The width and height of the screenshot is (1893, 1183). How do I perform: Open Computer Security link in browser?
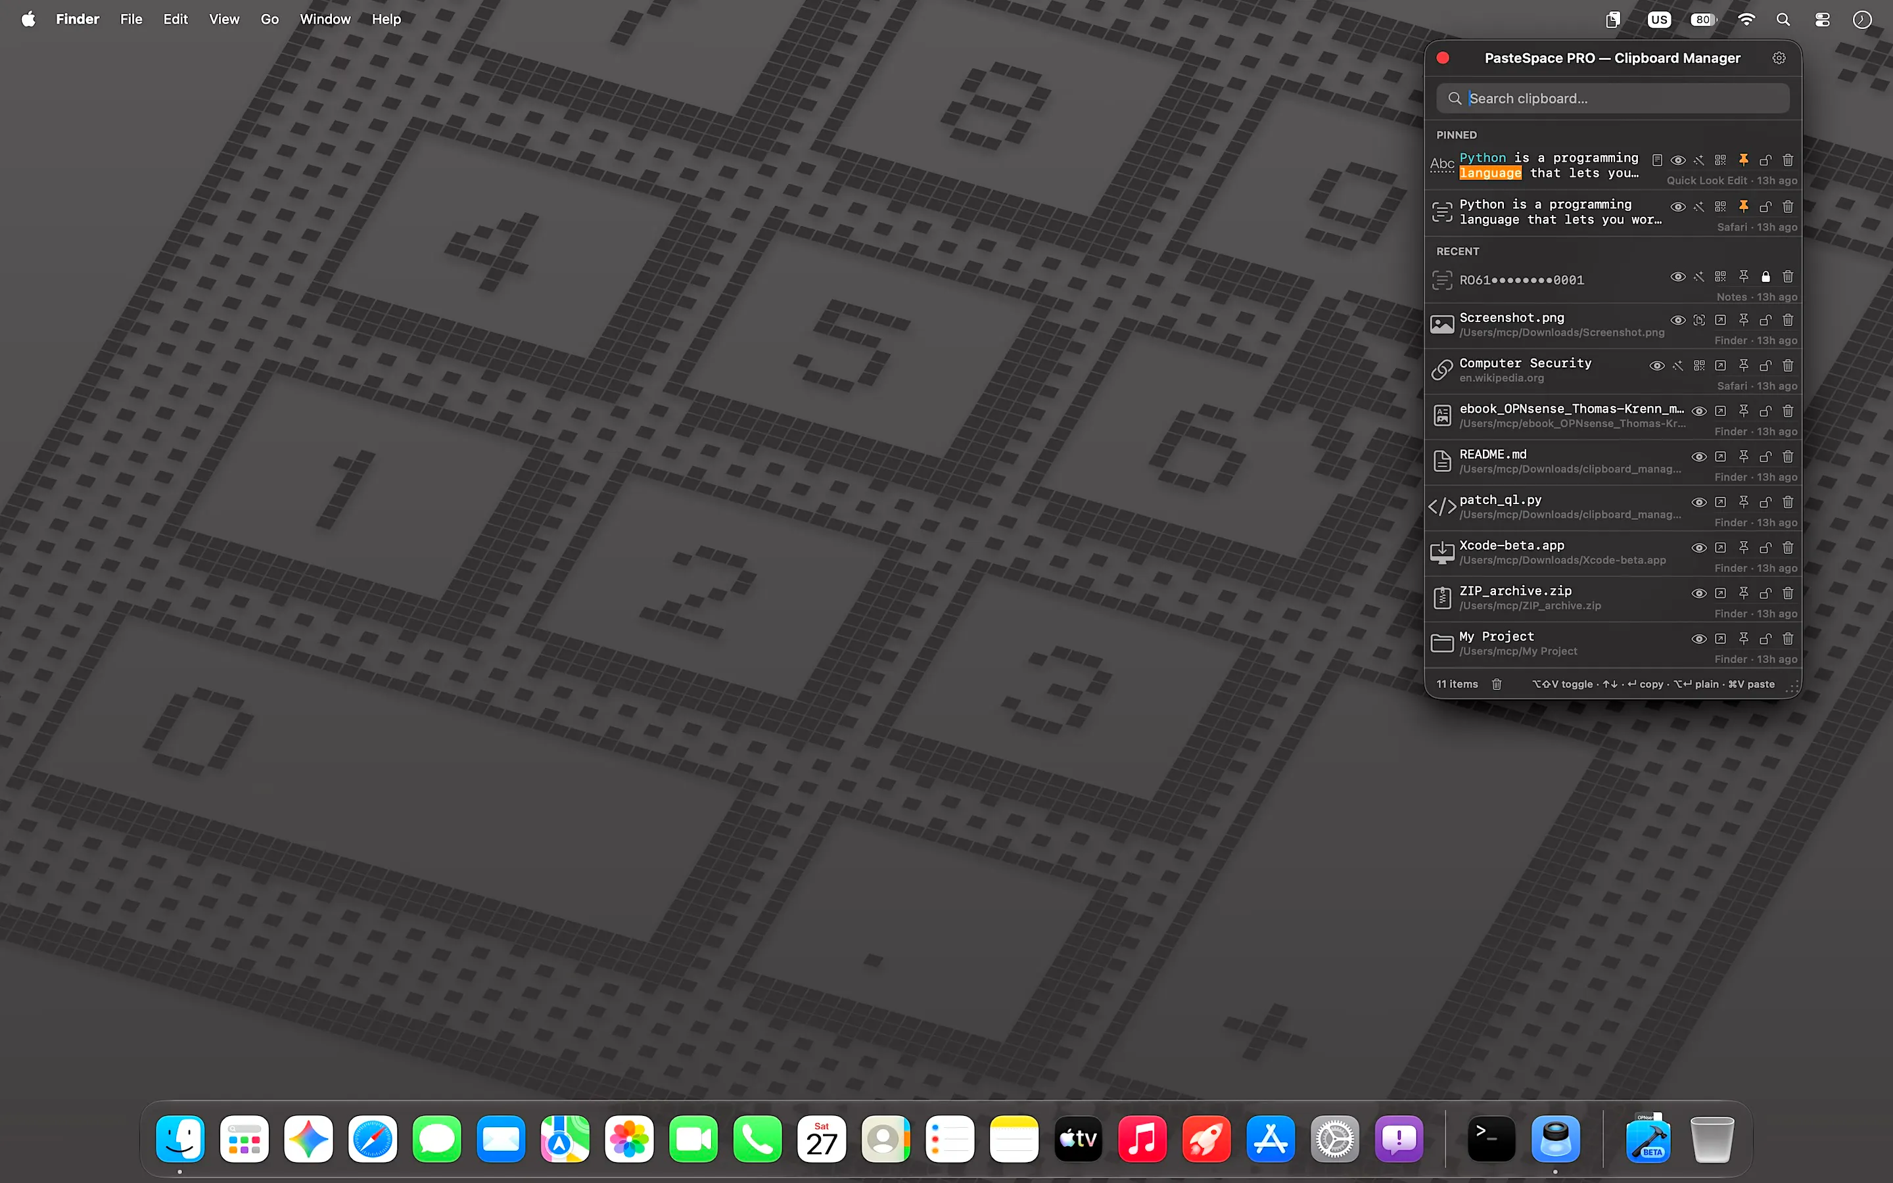[1720, 366]
